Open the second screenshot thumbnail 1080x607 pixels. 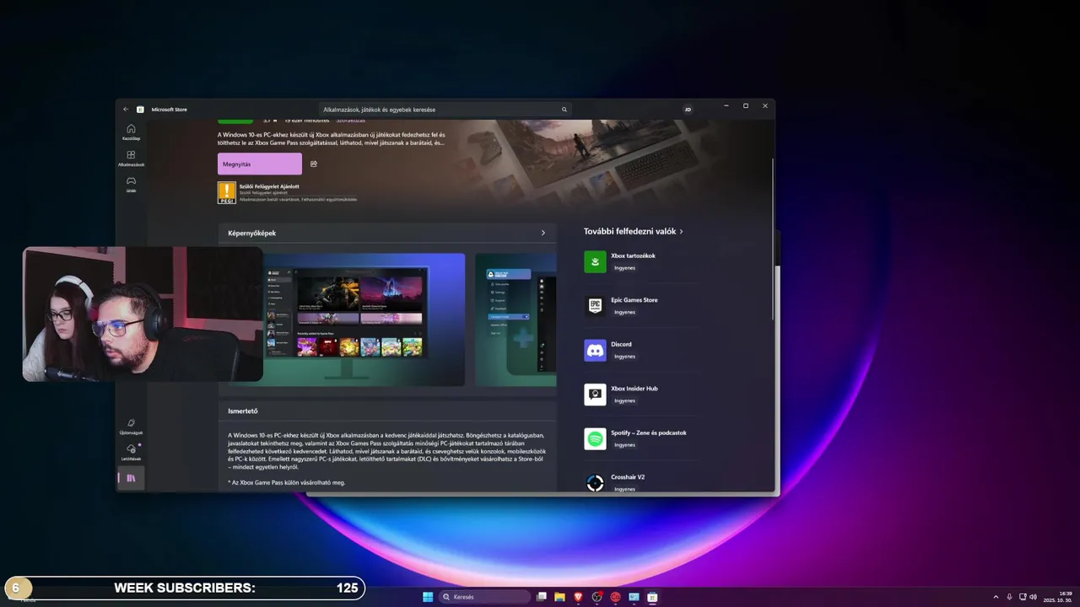516,320
